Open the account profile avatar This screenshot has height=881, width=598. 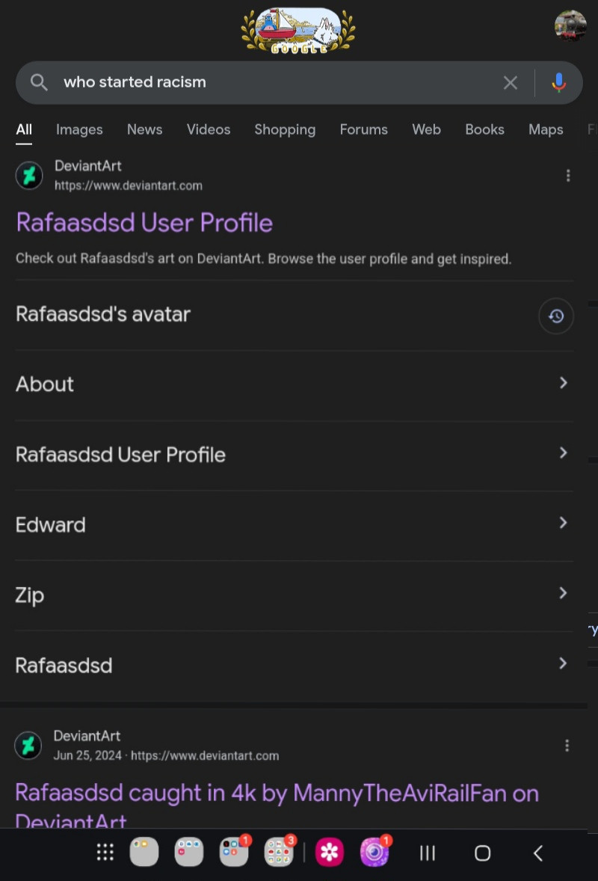click(x=570, y=25)
